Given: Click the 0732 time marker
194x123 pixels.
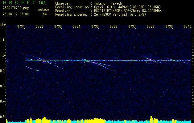Looking at the screenshot, I should (x=39, y=26).
